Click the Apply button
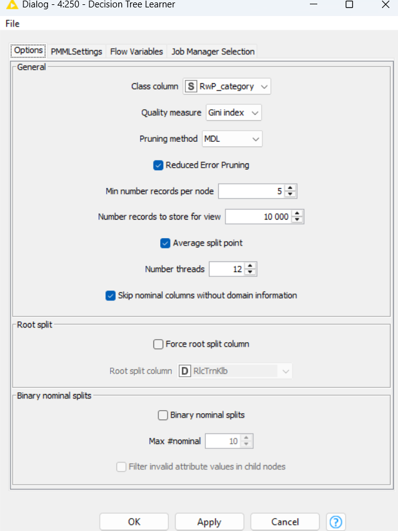 [209, 522]
